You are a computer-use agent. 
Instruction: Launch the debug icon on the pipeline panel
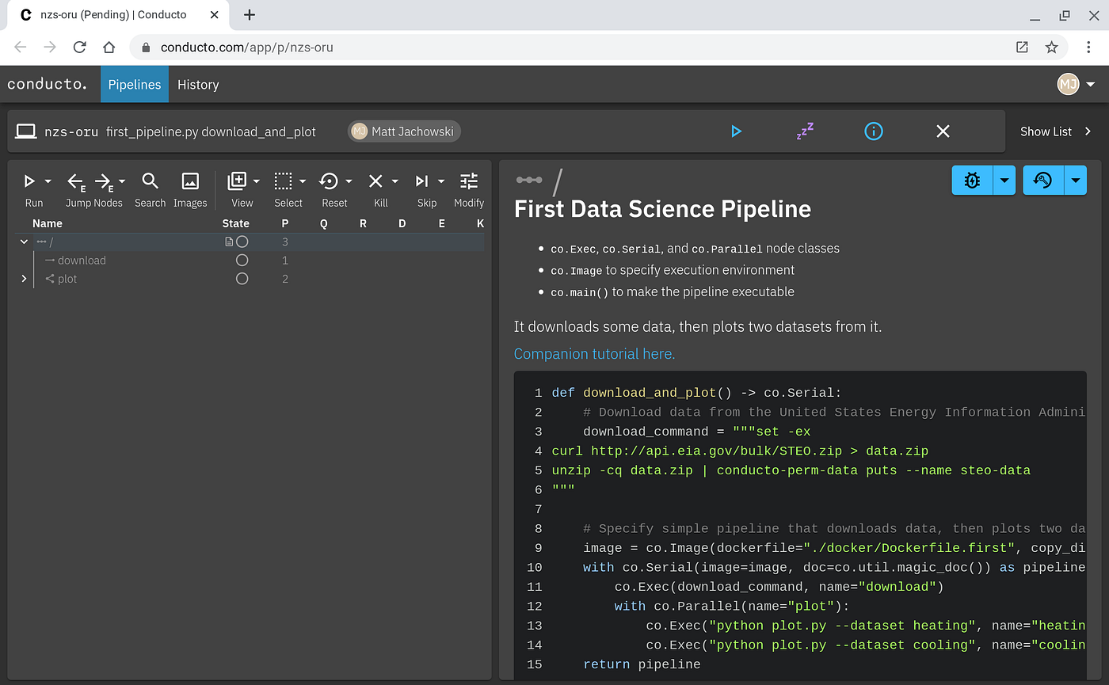[x=971, y=180]
